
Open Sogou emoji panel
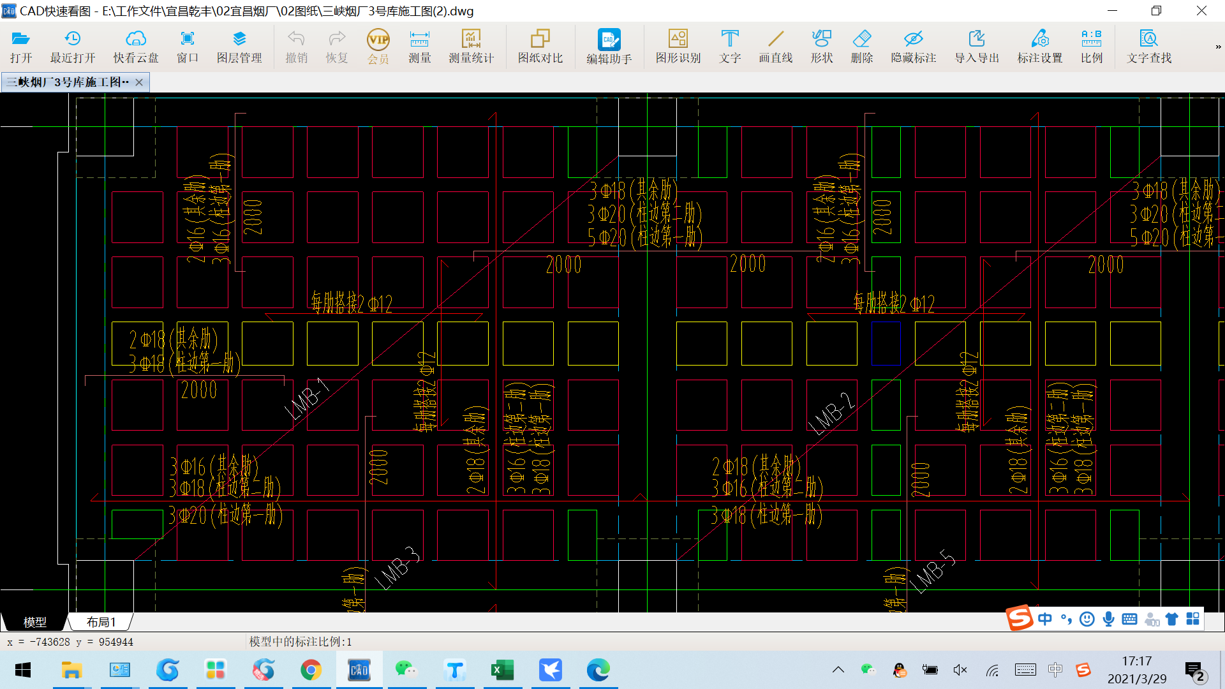tap(1087, 619)
